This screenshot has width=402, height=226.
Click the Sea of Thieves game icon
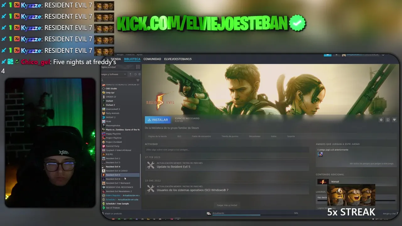104,207
